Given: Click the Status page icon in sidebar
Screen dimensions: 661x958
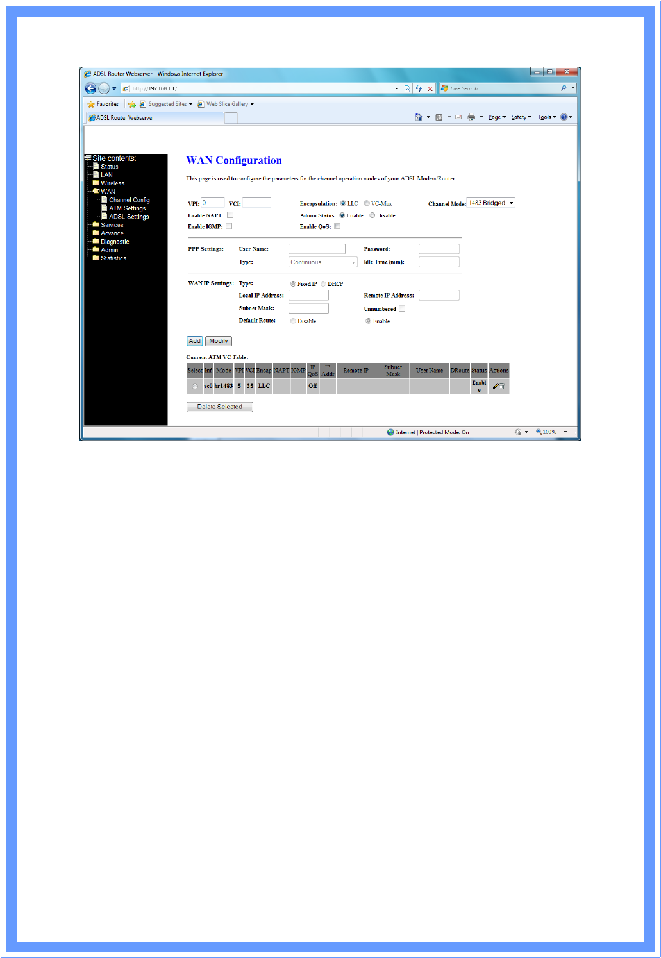Looking at the screenshot, I should tap(96, 166).
